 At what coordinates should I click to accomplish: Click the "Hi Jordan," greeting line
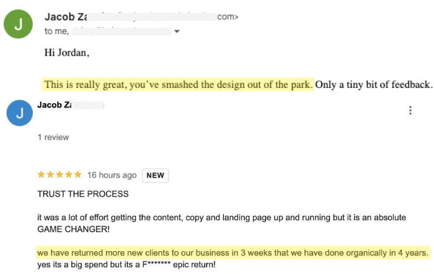click(x=67, y=53)
